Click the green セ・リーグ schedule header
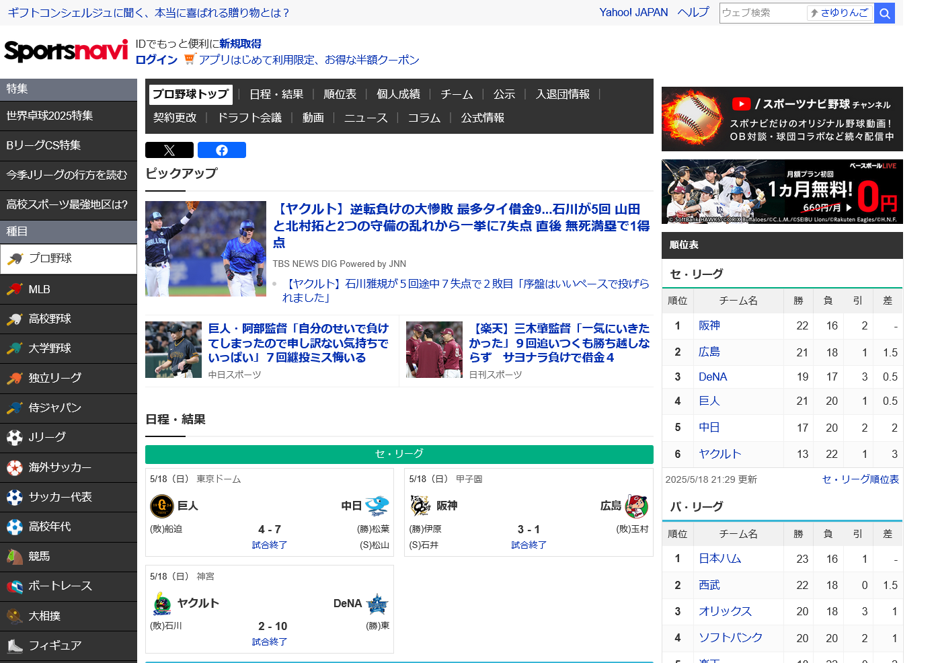Viewport: 936px width, 663px height. coord(399,454)
